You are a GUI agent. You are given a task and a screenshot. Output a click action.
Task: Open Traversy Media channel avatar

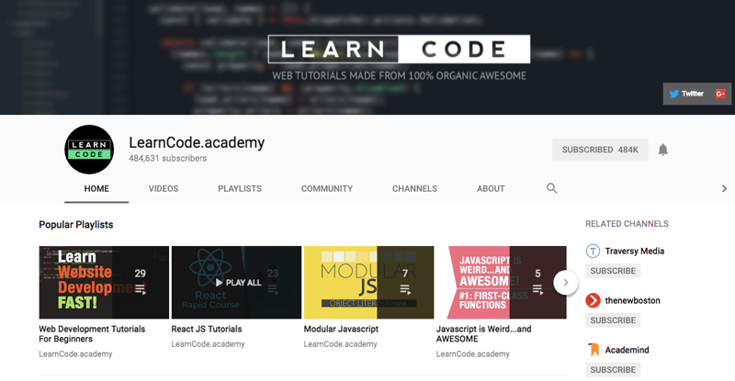(x=593, y=252)
